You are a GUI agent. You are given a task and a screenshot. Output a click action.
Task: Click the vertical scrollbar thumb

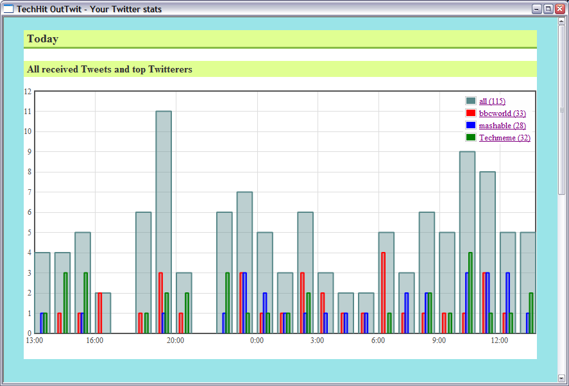coord(561,109)
